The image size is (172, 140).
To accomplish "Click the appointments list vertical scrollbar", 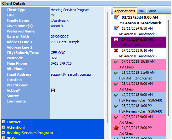I will pyautogui.click(x=169, y=68).
